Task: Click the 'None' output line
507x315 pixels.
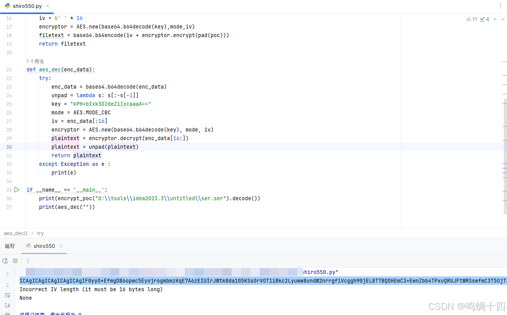Action: 26,298
